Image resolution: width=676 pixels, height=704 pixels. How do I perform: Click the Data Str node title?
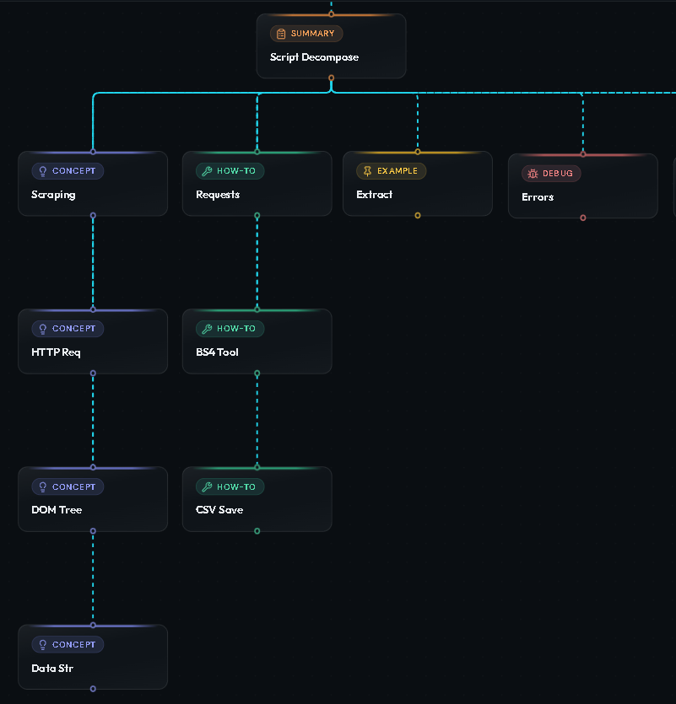point(52,669)
